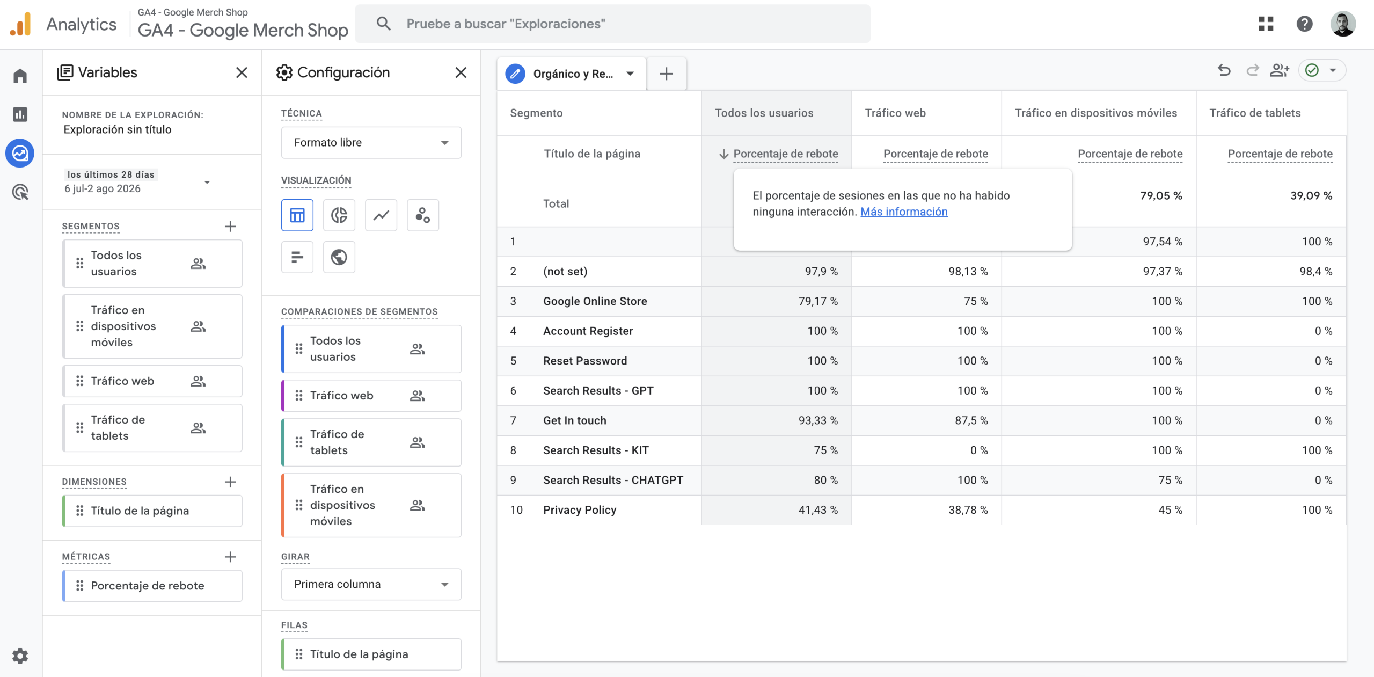This screenshot has width=1374, height=677.
Task: Click the Search Results - GPT row title
Action: (598, 391)
